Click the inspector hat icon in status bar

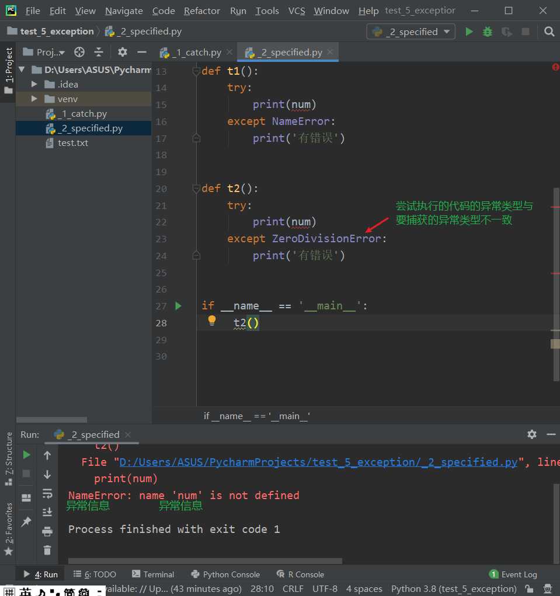pyautogui.click(x=548, y=589)
